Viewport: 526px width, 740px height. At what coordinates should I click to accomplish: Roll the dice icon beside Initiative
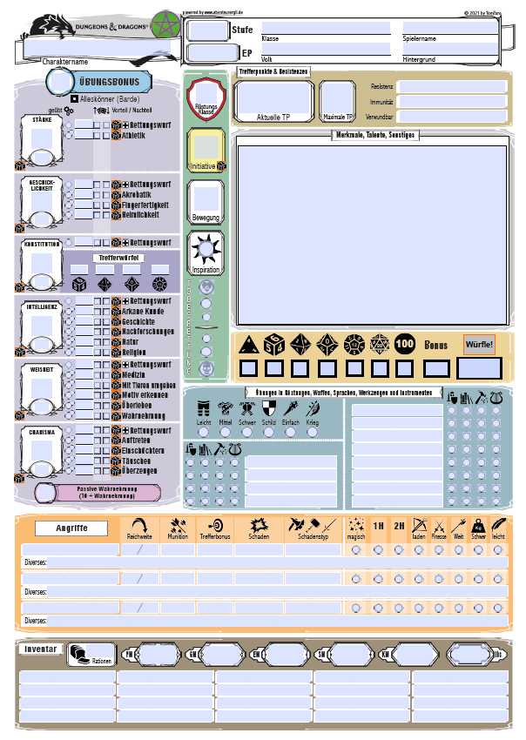(221, 165)
